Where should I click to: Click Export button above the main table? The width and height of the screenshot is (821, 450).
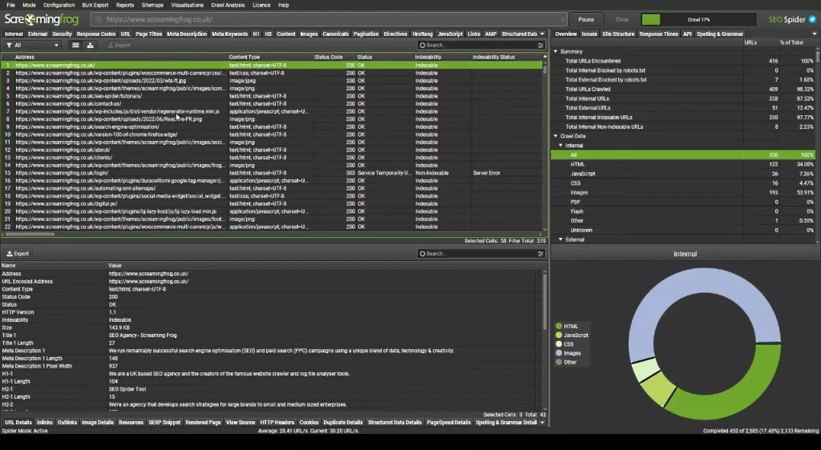coord(119,46)
